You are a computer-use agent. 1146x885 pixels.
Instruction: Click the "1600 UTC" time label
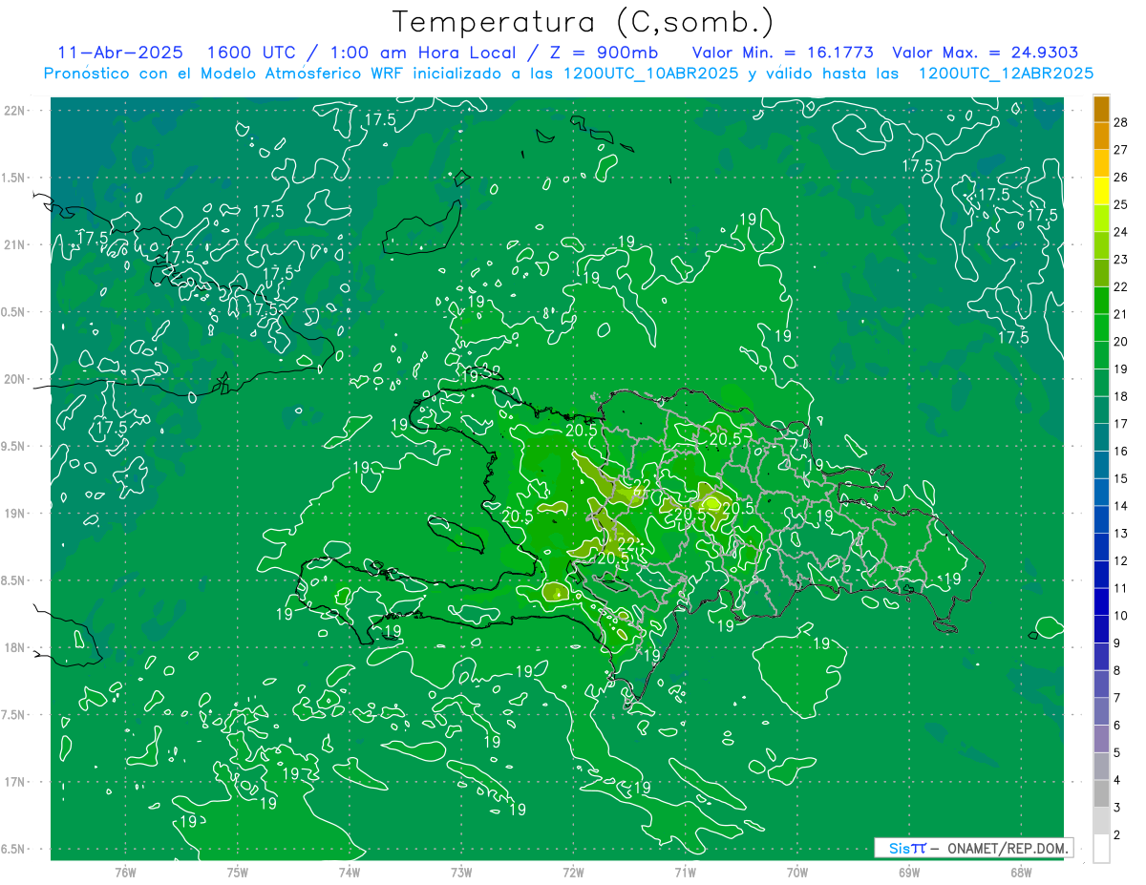pos(252,53)
